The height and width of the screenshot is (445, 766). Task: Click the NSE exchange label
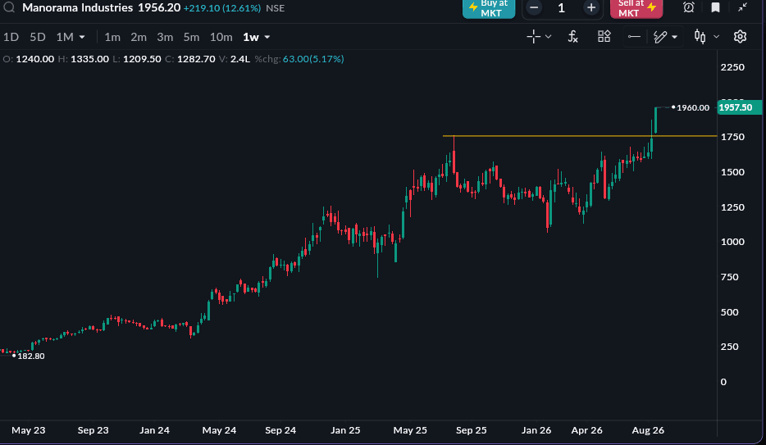click(x=275, y=8)
